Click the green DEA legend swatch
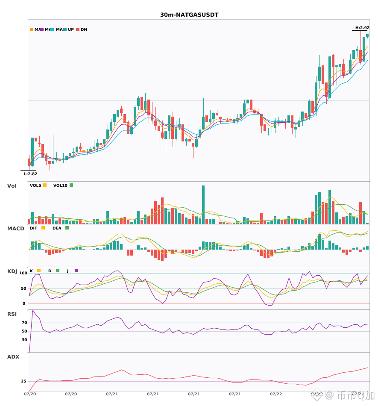The width and height of the screenshot is (378, 406). (67, 228)
